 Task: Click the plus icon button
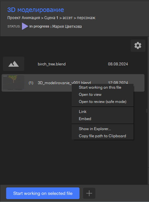(89, 193)
